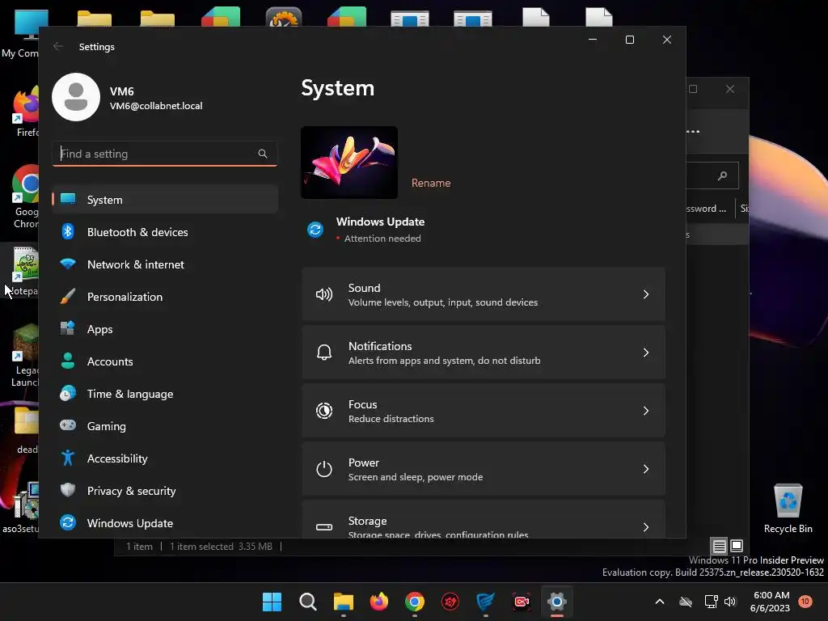Switch to details view in Explorer status bar
Screen dimensions: 828x621
pos(719,546)
